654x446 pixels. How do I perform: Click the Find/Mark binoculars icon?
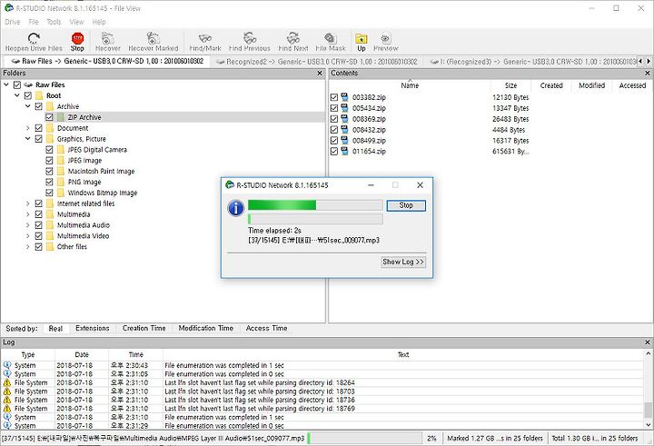point(205,38)
